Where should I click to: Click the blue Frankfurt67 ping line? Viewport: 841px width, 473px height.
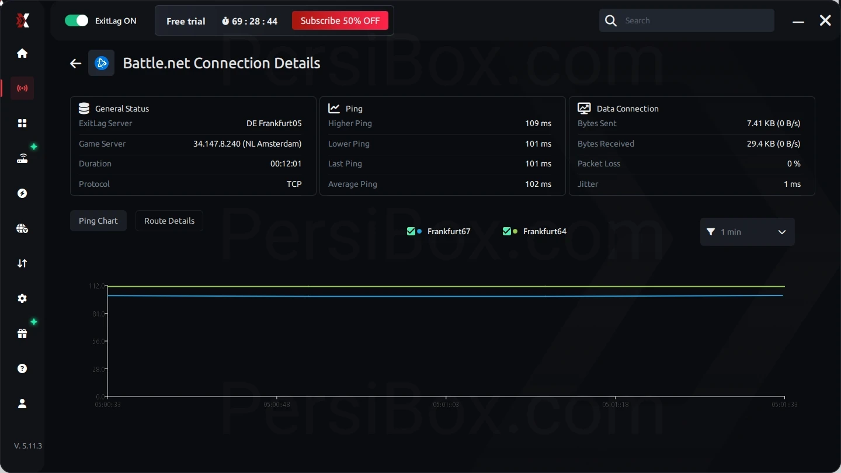coord(446,296)
